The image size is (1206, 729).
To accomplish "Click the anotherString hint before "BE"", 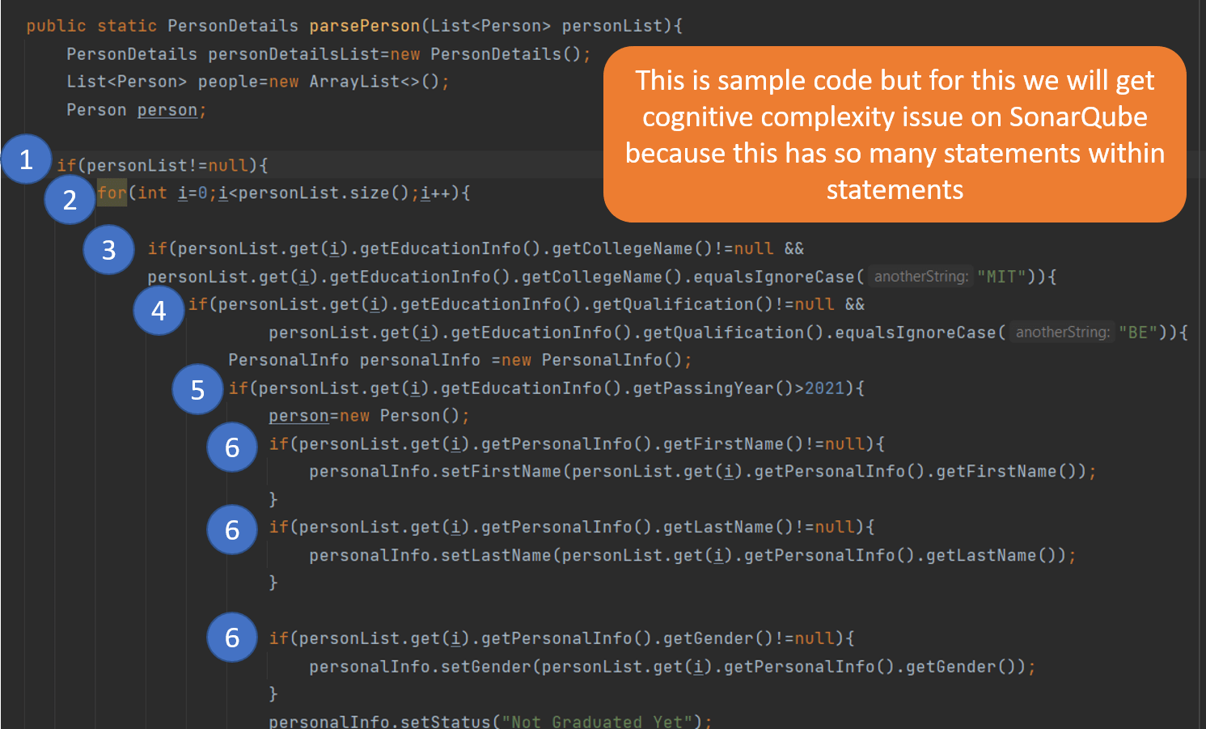I will pos(1063,332).
